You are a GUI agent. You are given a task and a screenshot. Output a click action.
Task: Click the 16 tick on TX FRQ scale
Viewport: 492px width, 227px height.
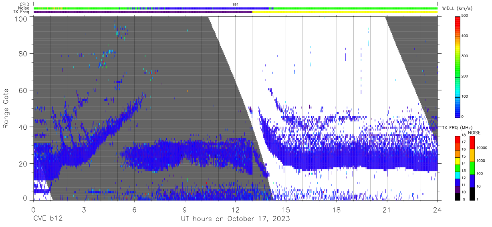pyautogui.click(x=464, y=150)
